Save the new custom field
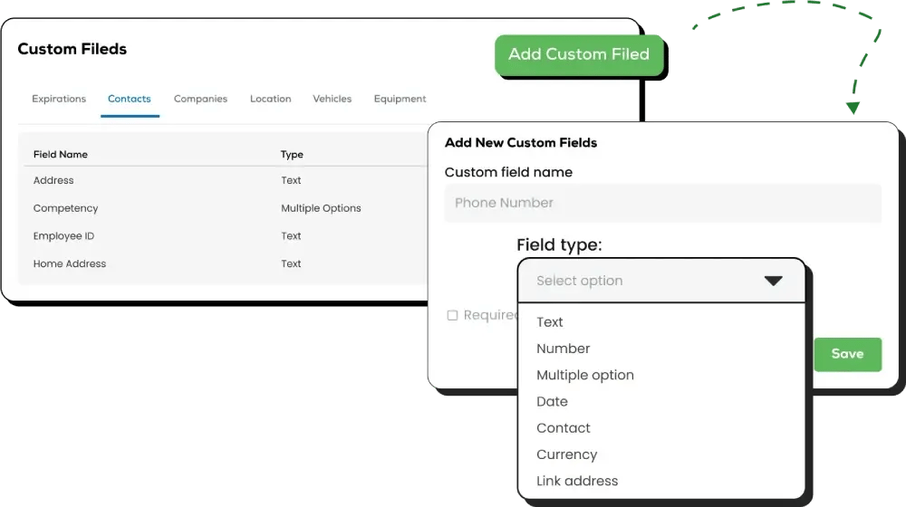 coord(847,354)
